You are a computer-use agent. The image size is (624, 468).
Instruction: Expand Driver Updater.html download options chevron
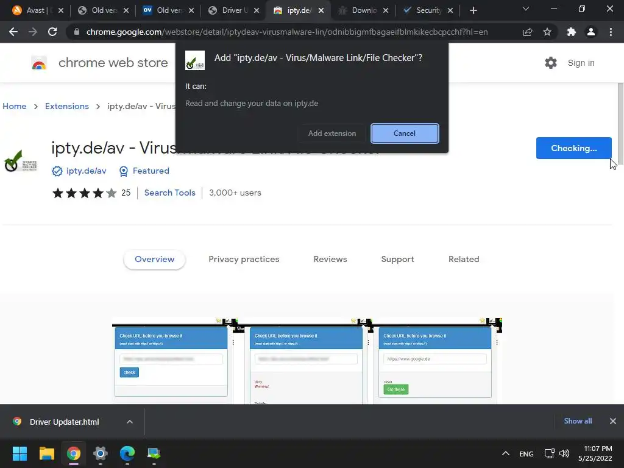tap(130, 422)
